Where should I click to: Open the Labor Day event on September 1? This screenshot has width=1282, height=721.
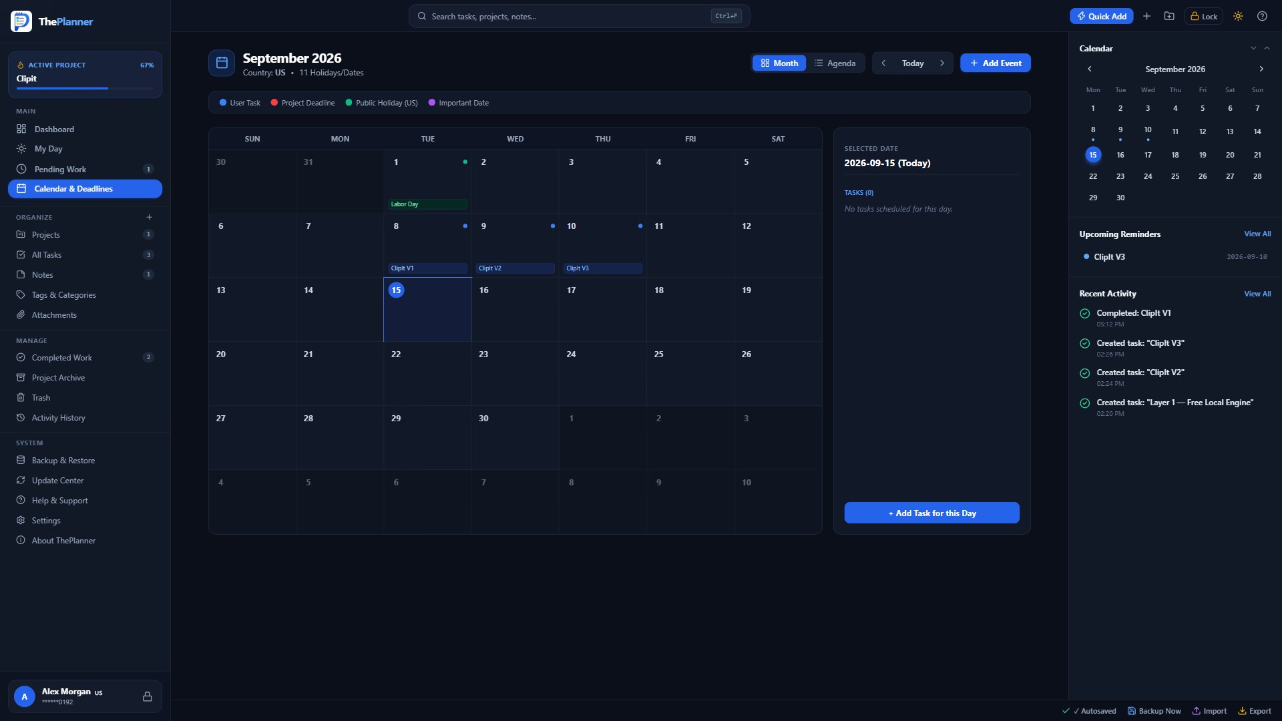[427, 204]
